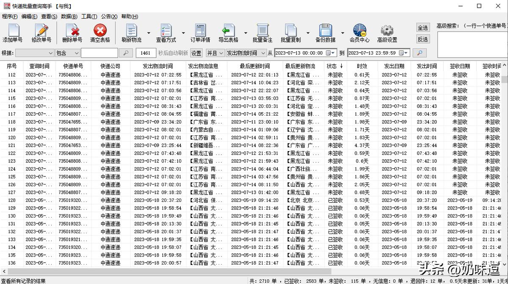Click the application icon in the title bar
Image resolution: width=508 pixels, height=284 pixels.
6,6
